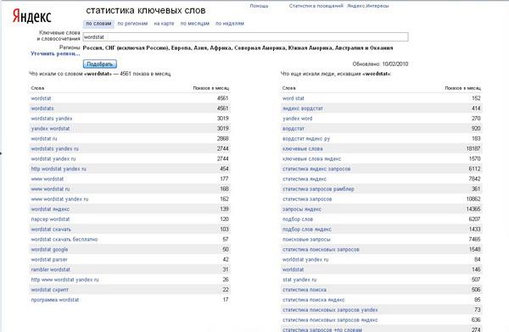Click 'yandex word' related link
The image size is (509, 332).
pyautogui.click(x=298, y=119)
